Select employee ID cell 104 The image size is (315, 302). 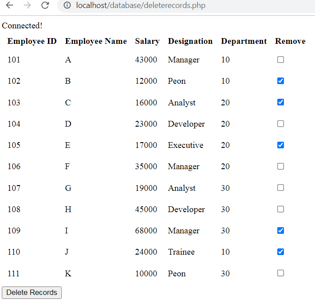pos(14,124)
